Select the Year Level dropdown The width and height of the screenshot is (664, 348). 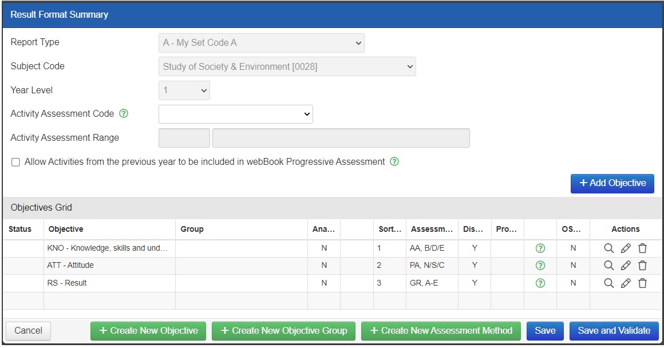184,90
